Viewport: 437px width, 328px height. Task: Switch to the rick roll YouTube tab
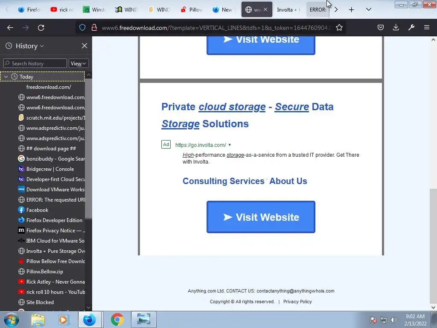(62, 9)
